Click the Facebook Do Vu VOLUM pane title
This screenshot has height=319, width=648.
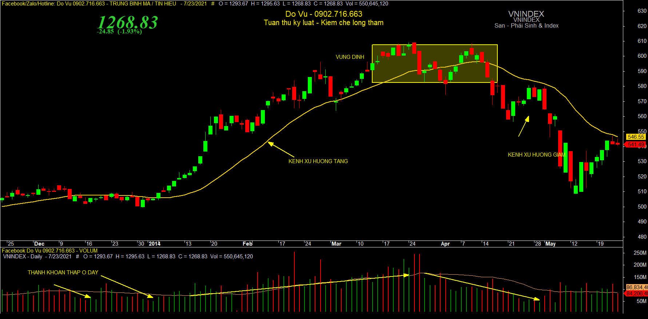point(50,251)
